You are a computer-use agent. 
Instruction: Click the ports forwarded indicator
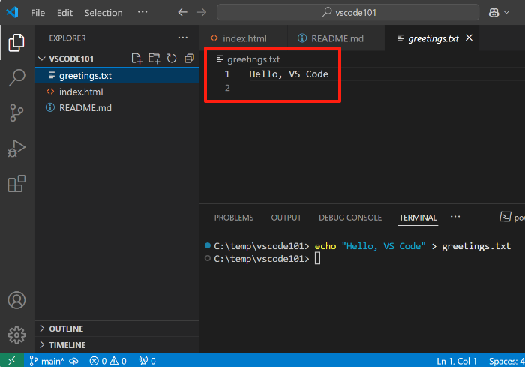[147, 361]
